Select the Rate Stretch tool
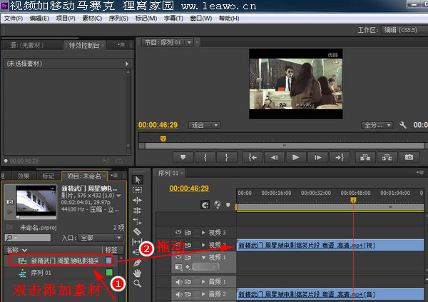Image resolution: width=428 pixels, height=302 pixels. click(137, 221)
